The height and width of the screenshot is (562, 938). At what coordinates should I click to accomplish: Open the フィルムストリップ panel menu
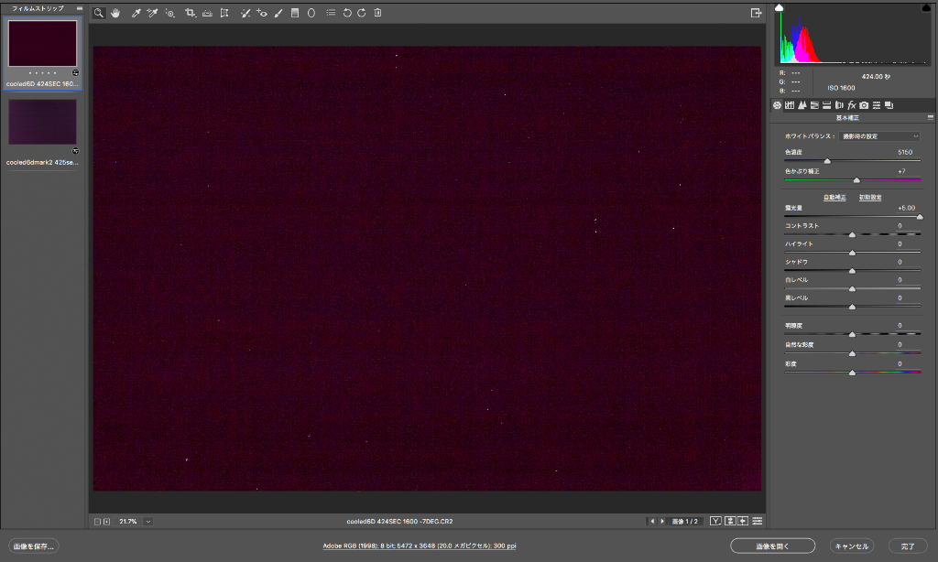pos(80,8)
